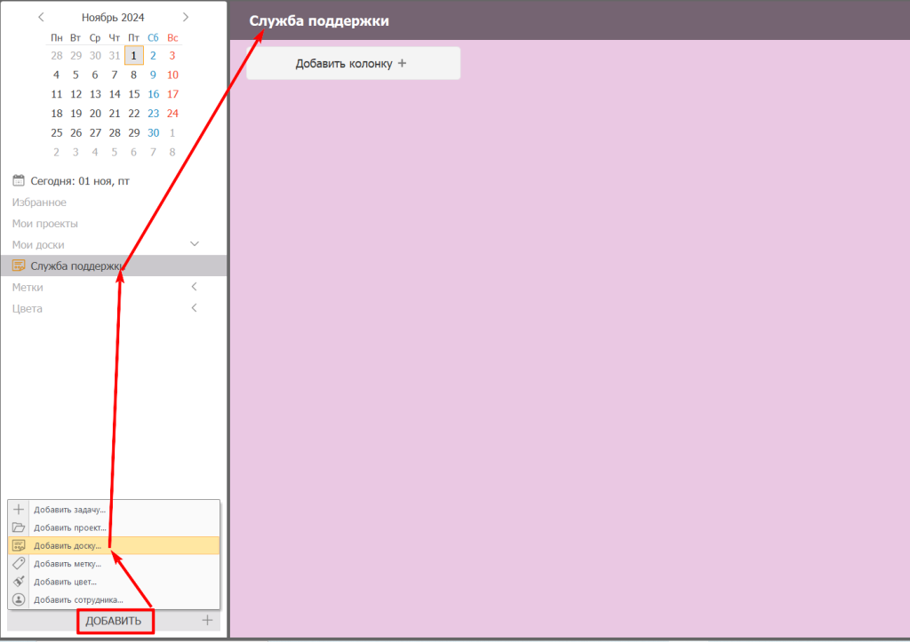Image resolution: width=910 pixels, height=642 pixels.
Task: Click the plus icon right of ДОБАВИТЬ
Action: (x=207, y=621)
